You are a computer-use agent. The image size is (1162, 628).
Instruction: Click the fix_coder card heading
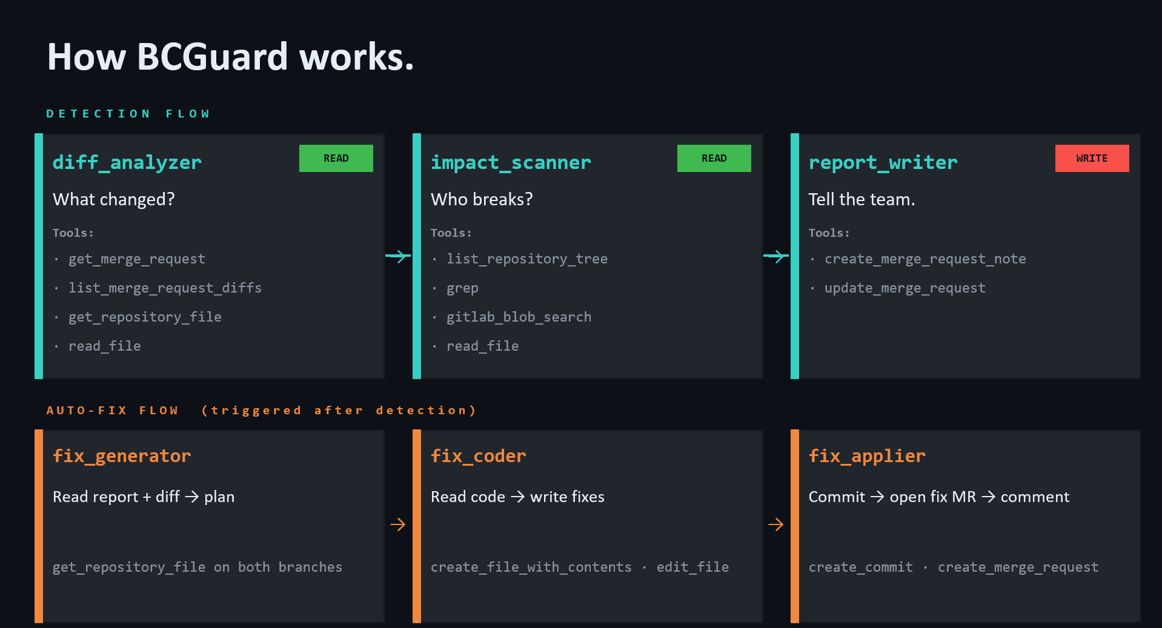[x=479, y=456]
